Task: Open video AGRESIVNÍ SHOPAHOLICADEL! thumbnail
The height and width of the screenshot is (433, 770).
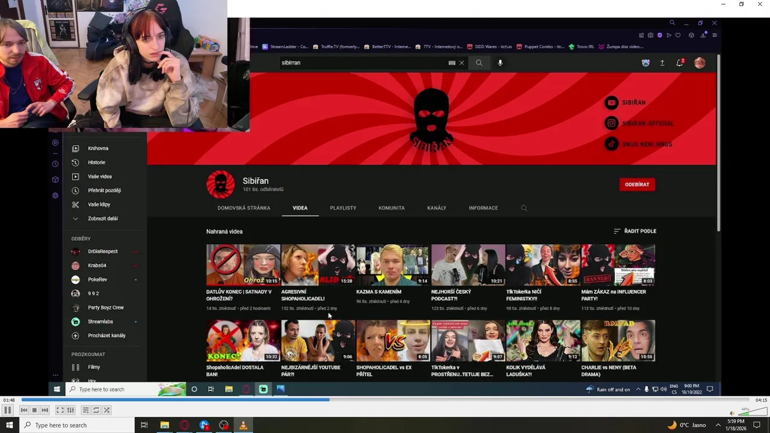Action: tap(318, 265)
